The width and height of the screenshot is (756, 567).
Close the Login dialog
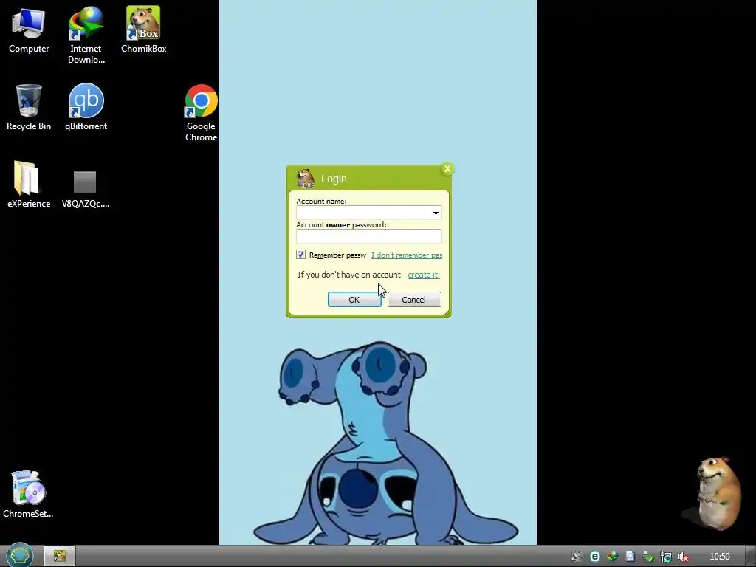click(447, 169)
